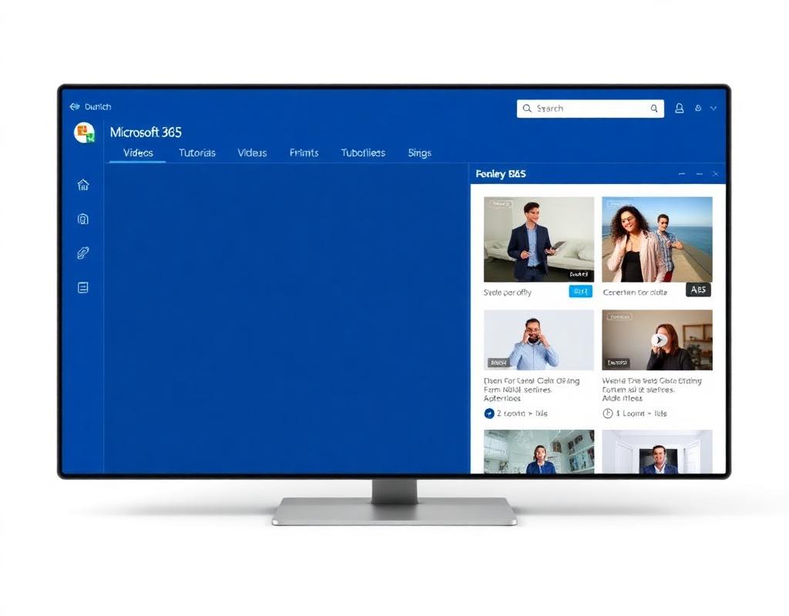Open thumbnail of woman in black top
Image resolution: width=789 pixels, height=616 pixels.
tap(657, 340)
